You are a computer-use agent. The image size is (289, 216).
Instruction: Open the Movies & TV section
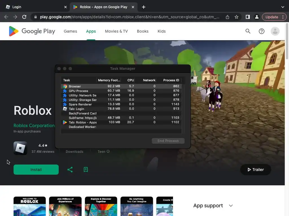(116, 31)
